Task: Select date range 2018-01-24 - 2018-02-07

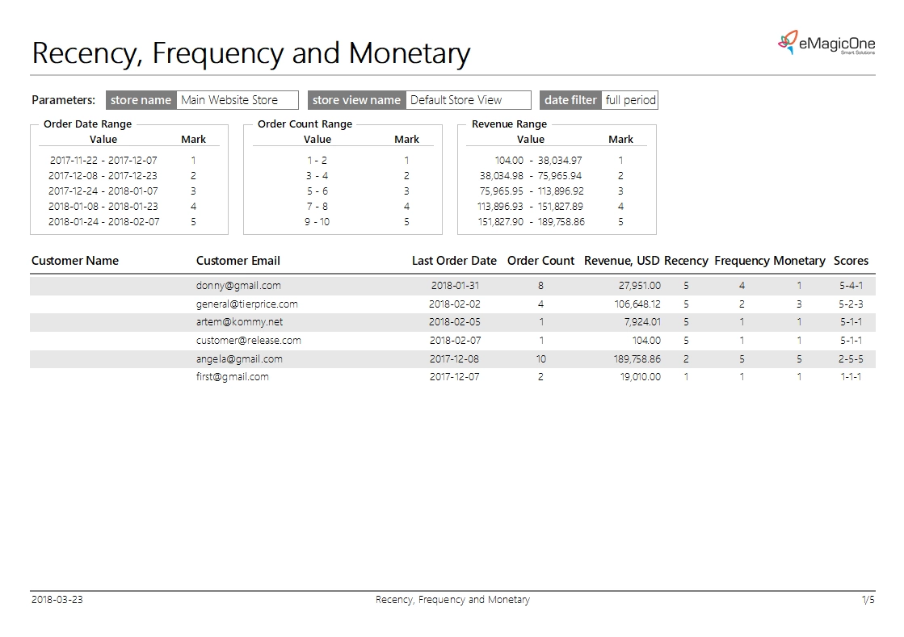Action: 103,222
